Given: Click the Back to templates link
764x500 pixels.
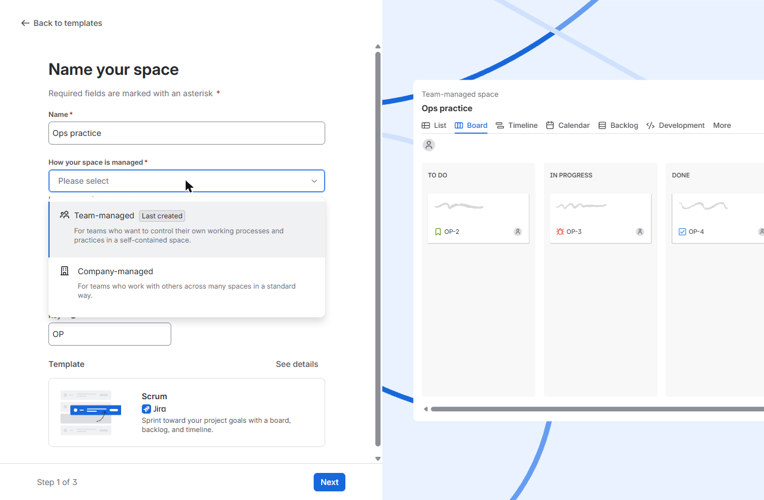Looking at the screenshot, I should coord(62,23).
